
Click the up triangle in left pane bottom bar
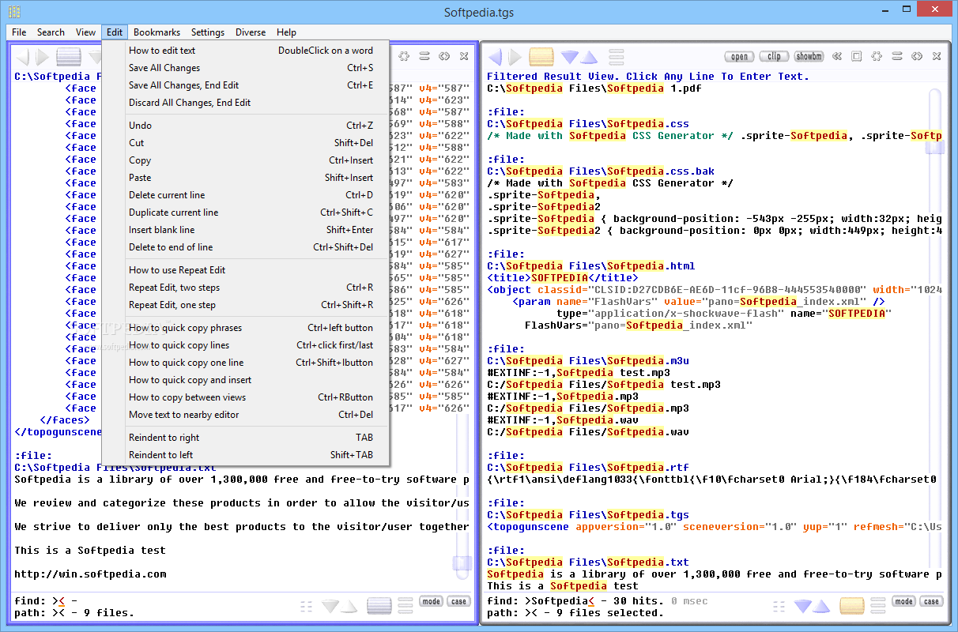click(x=349, y=606)
